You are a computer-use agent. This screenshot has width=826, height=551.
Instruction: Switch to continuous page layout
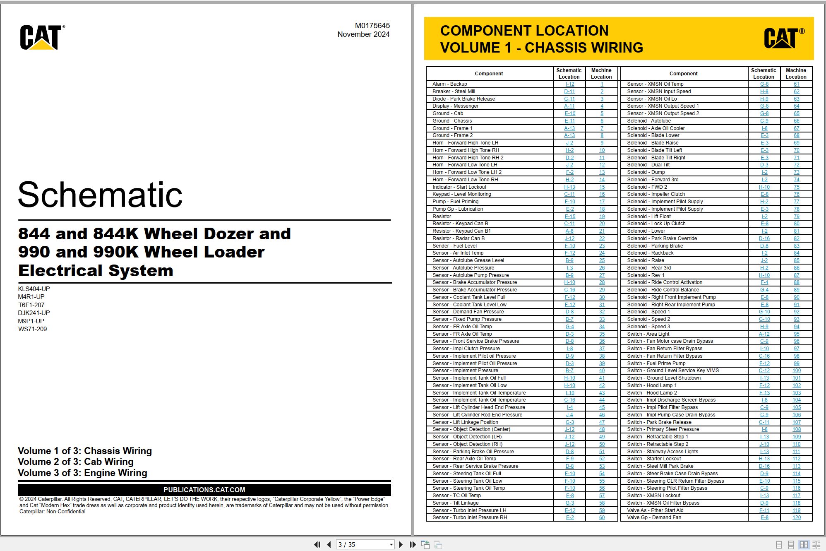(791, 545)
